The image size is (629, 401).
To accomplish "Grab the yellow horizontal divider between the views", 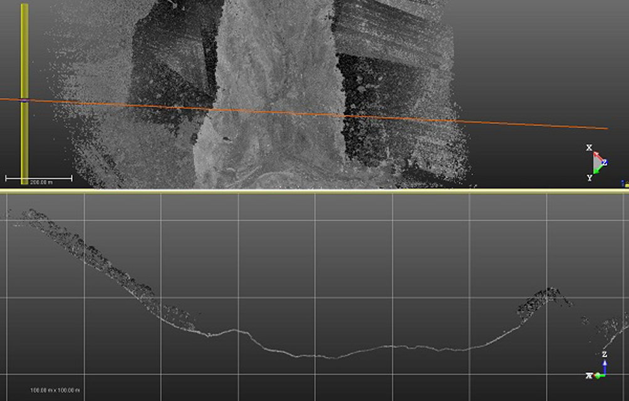I will click(313, 190).
